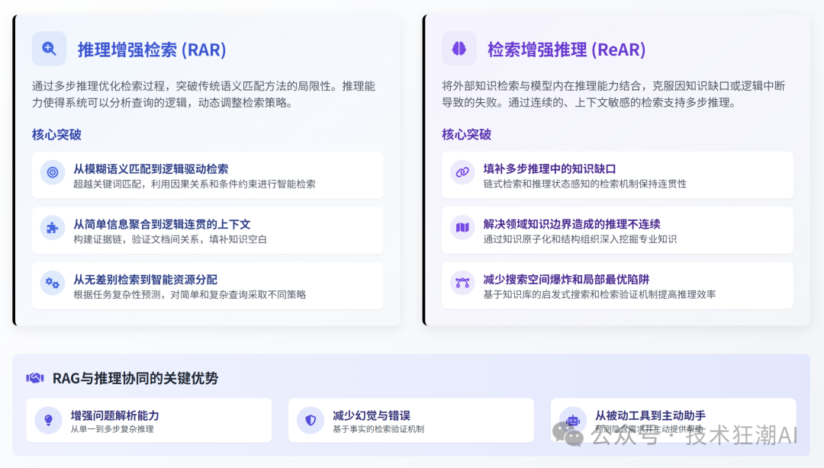Click the title 填补多步推理中的知识缺口
Image resolution: width=824 pixels, height=468 pixels.
pos(549,168)
